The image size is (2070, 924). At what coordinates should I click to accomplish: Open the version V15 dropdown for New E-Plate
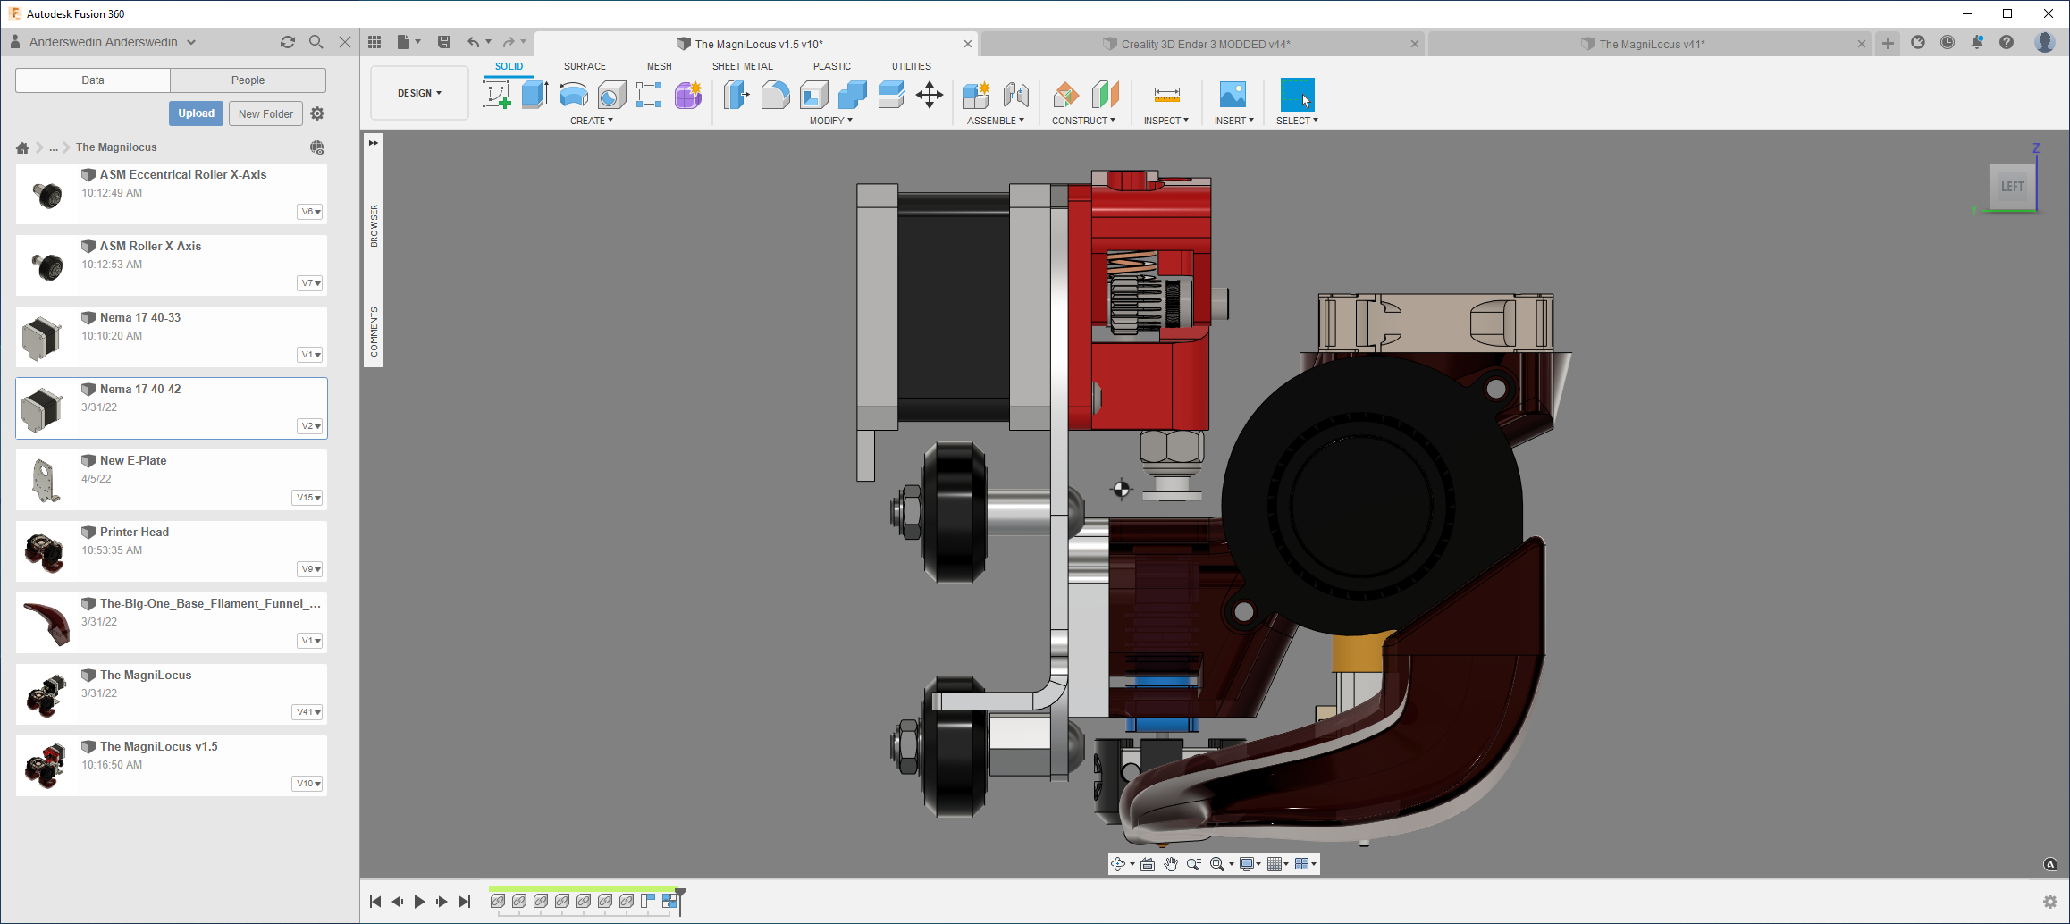(307, 498)
